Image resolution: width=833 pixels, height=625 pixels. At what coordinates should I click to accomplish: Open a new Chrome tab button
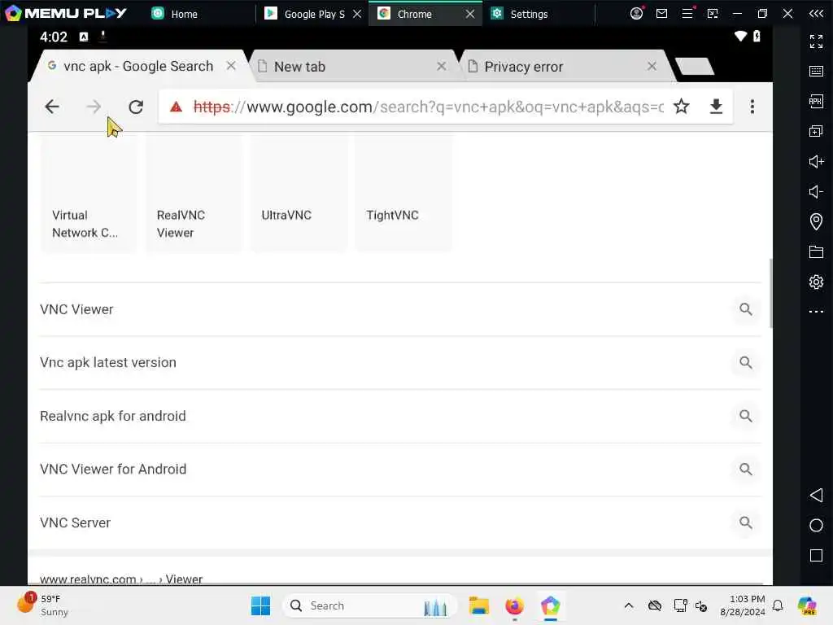(694, 67)
